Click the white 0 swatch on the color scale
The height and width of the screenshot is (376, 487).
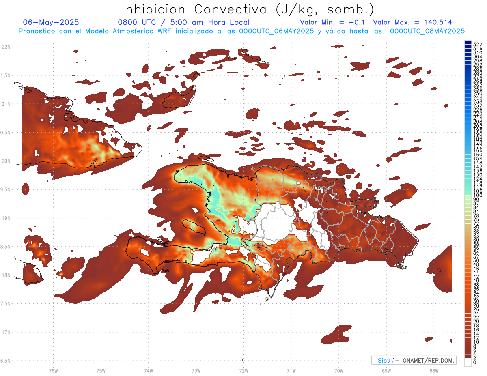click(x=468, y=362)
